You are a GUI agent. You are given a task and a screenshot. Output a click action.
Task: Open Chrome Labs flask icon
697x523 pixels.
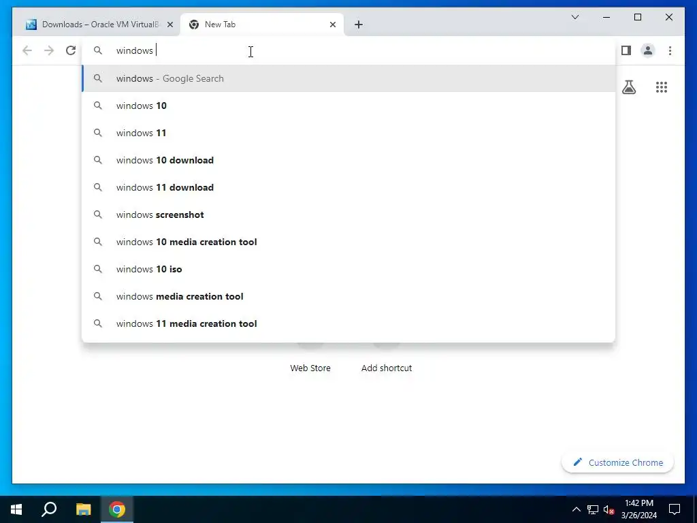(628, 87)
